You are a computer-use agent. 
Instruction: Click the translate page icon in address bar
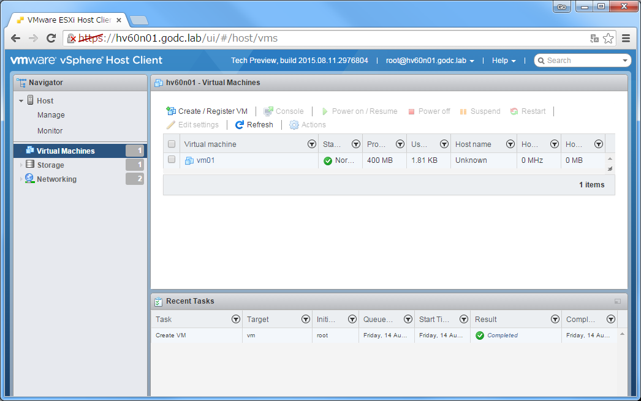click(x=594, y=39)
